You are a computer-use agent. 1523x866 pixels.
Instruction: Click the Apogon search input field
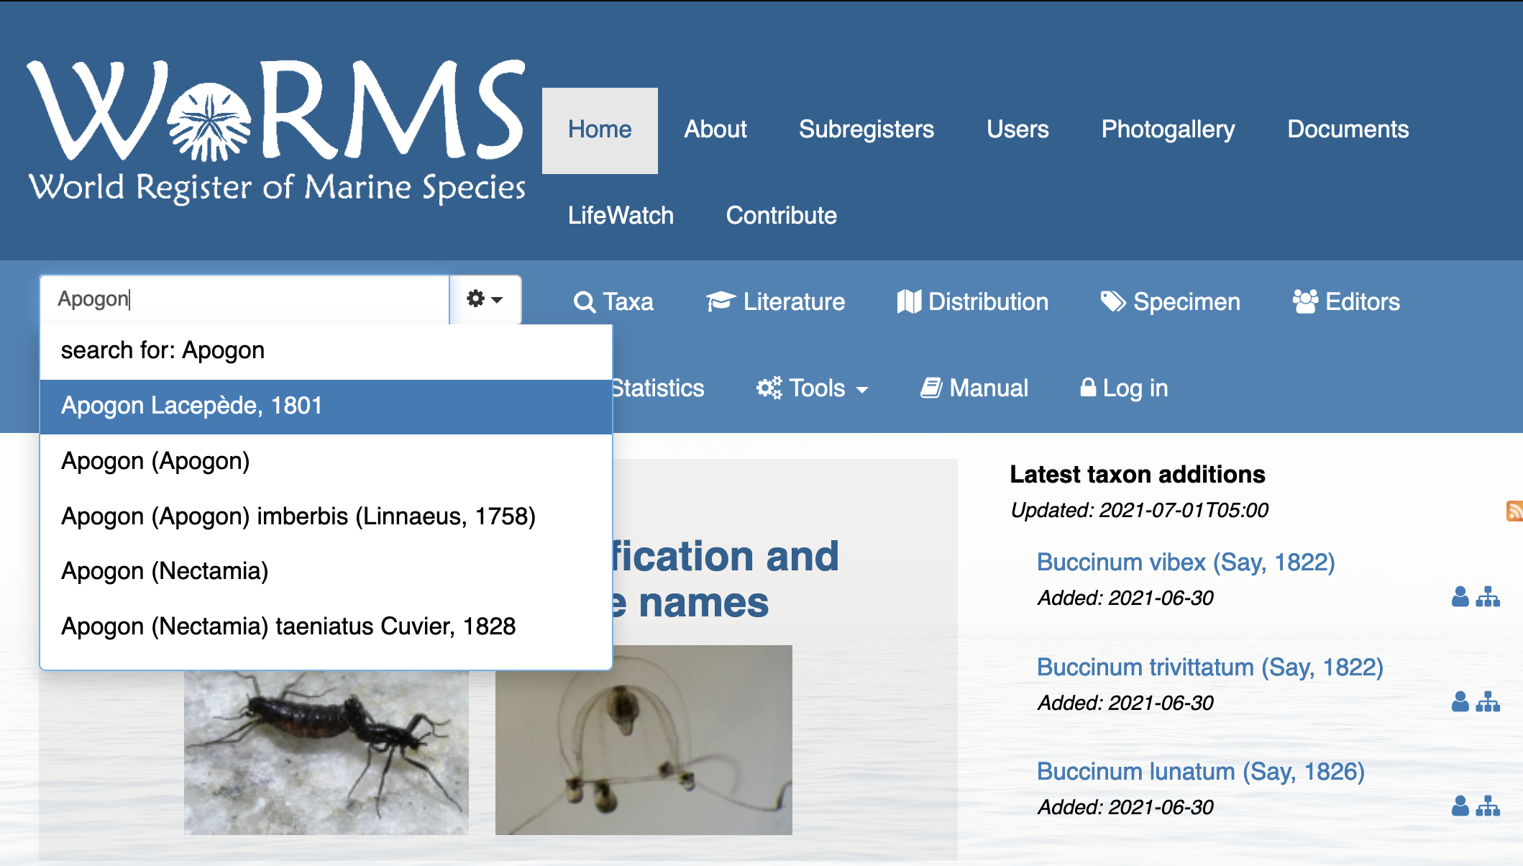(244, 299)
